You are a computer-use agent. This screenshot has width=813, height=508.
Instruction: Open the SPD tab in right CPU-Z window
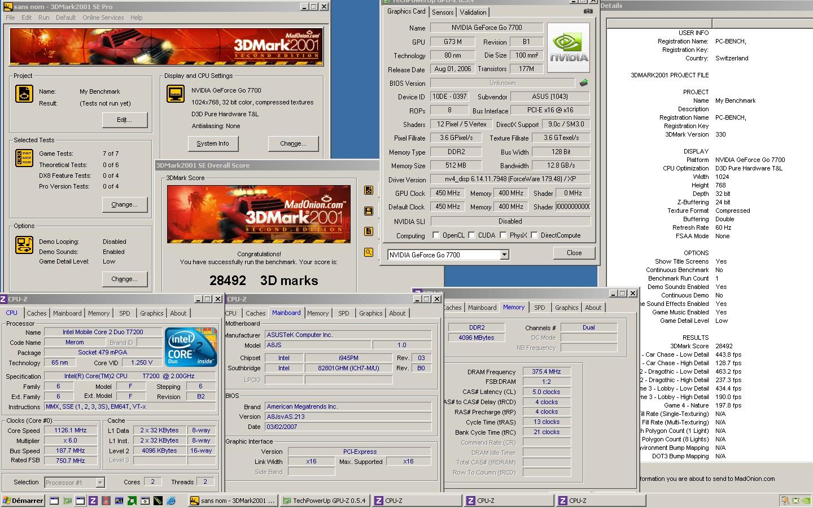(540, 308)
